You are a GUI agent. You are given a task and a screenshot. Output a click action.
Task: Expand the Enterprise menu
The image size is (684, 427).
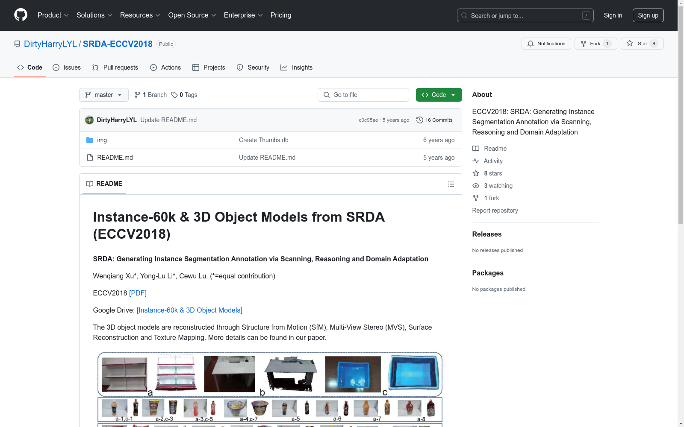243,15
